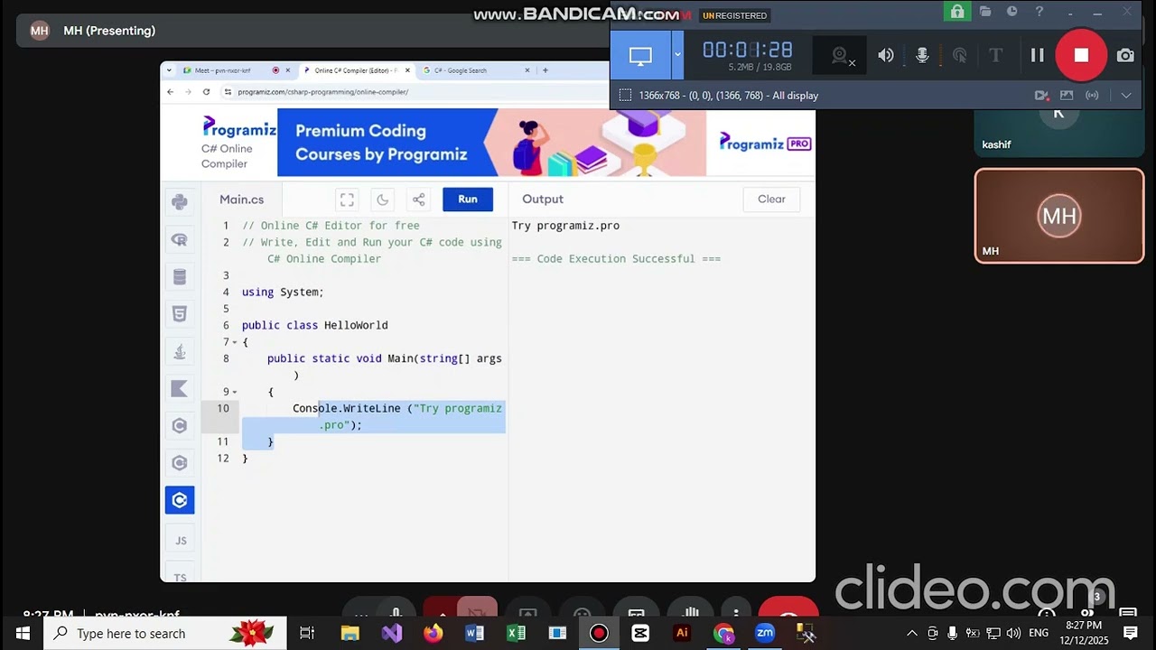Click the 'Code Execution Successful' output text
Viewport: 1156px width, 650px height.
[x=616, y=259]
